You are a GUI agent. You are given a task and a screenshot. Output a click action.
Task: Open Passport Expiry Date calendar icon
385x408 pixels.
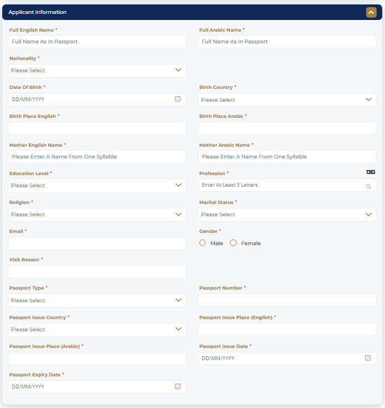178,386
